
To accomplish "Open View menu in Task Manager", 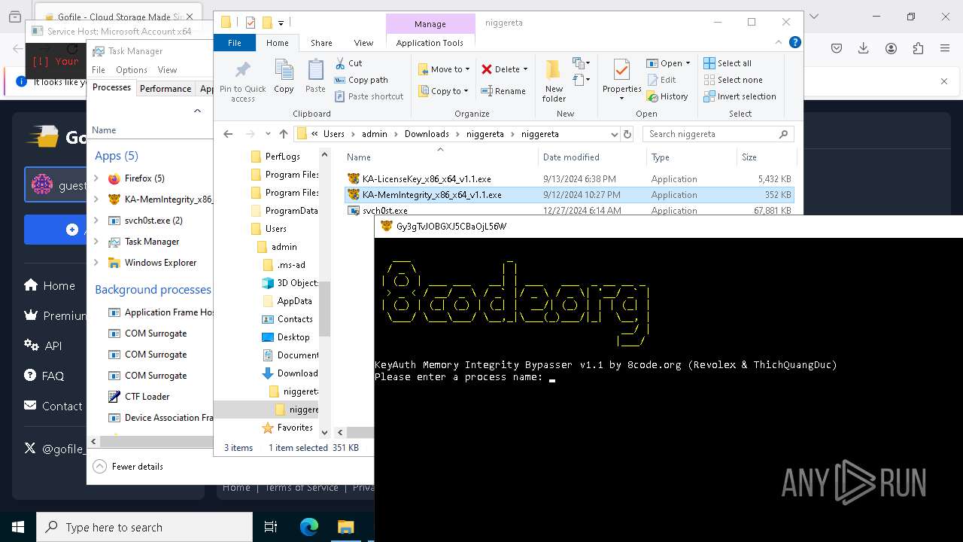I will 167,70.
